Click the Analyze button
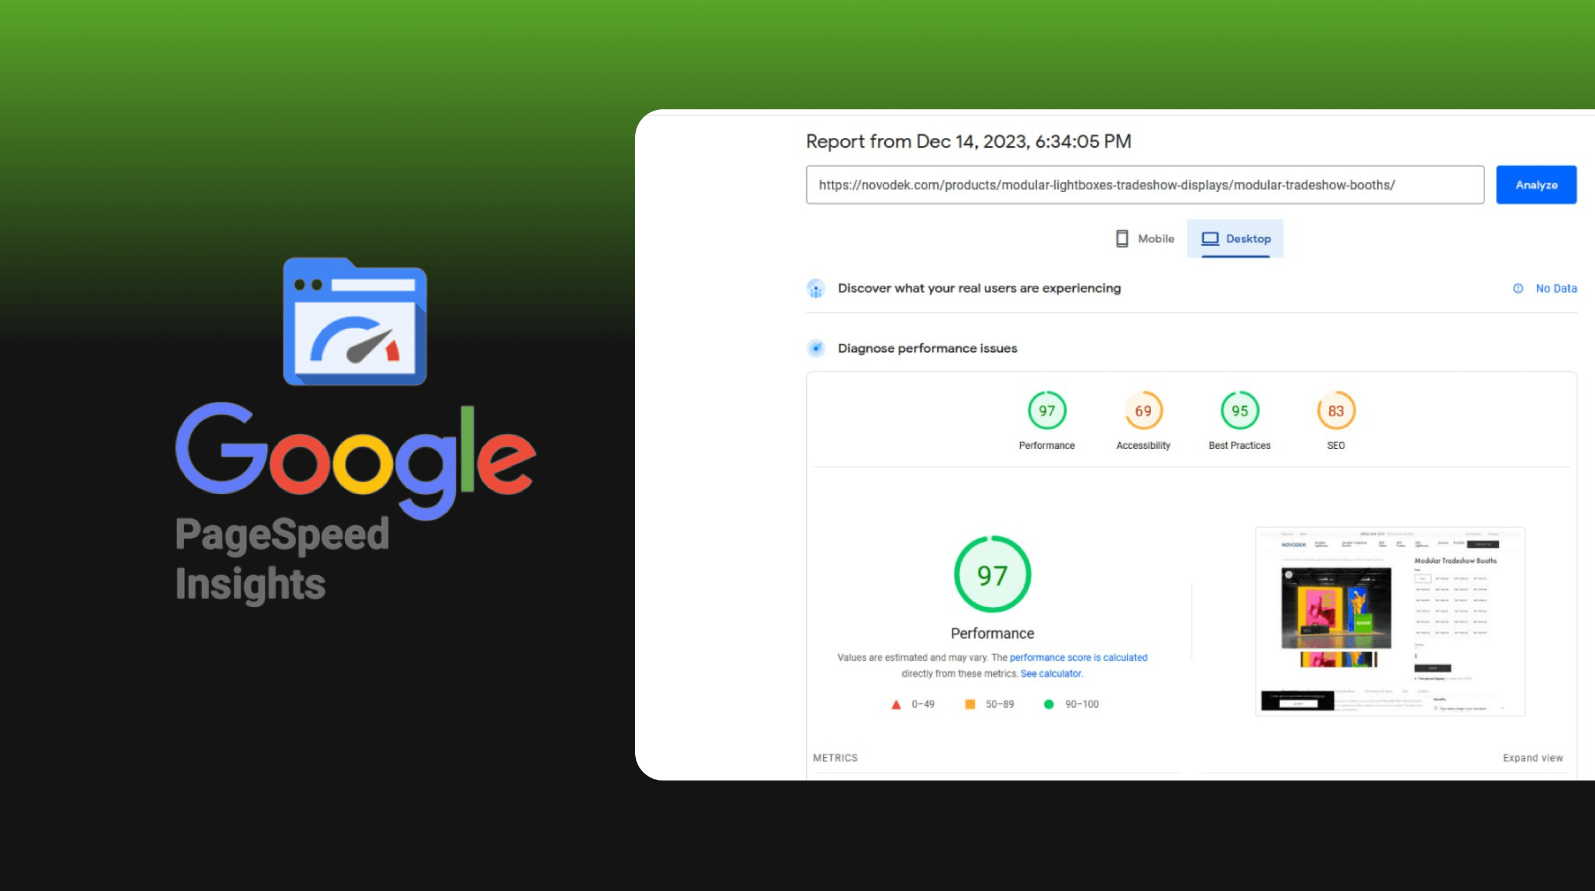 pos(1536,184)
